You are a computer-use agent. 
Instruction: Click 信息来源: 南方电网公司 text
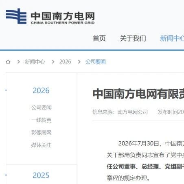pyautogui.click(x=120, y=112)
